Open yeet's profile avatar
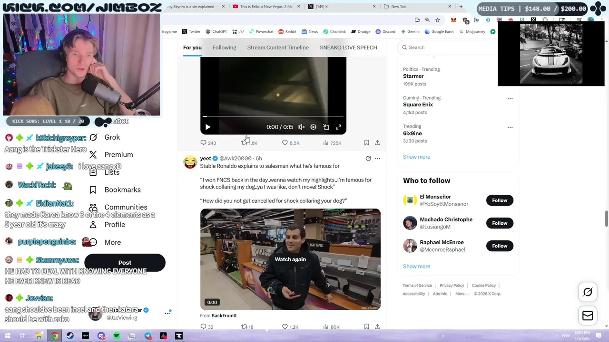 [190, 162]
